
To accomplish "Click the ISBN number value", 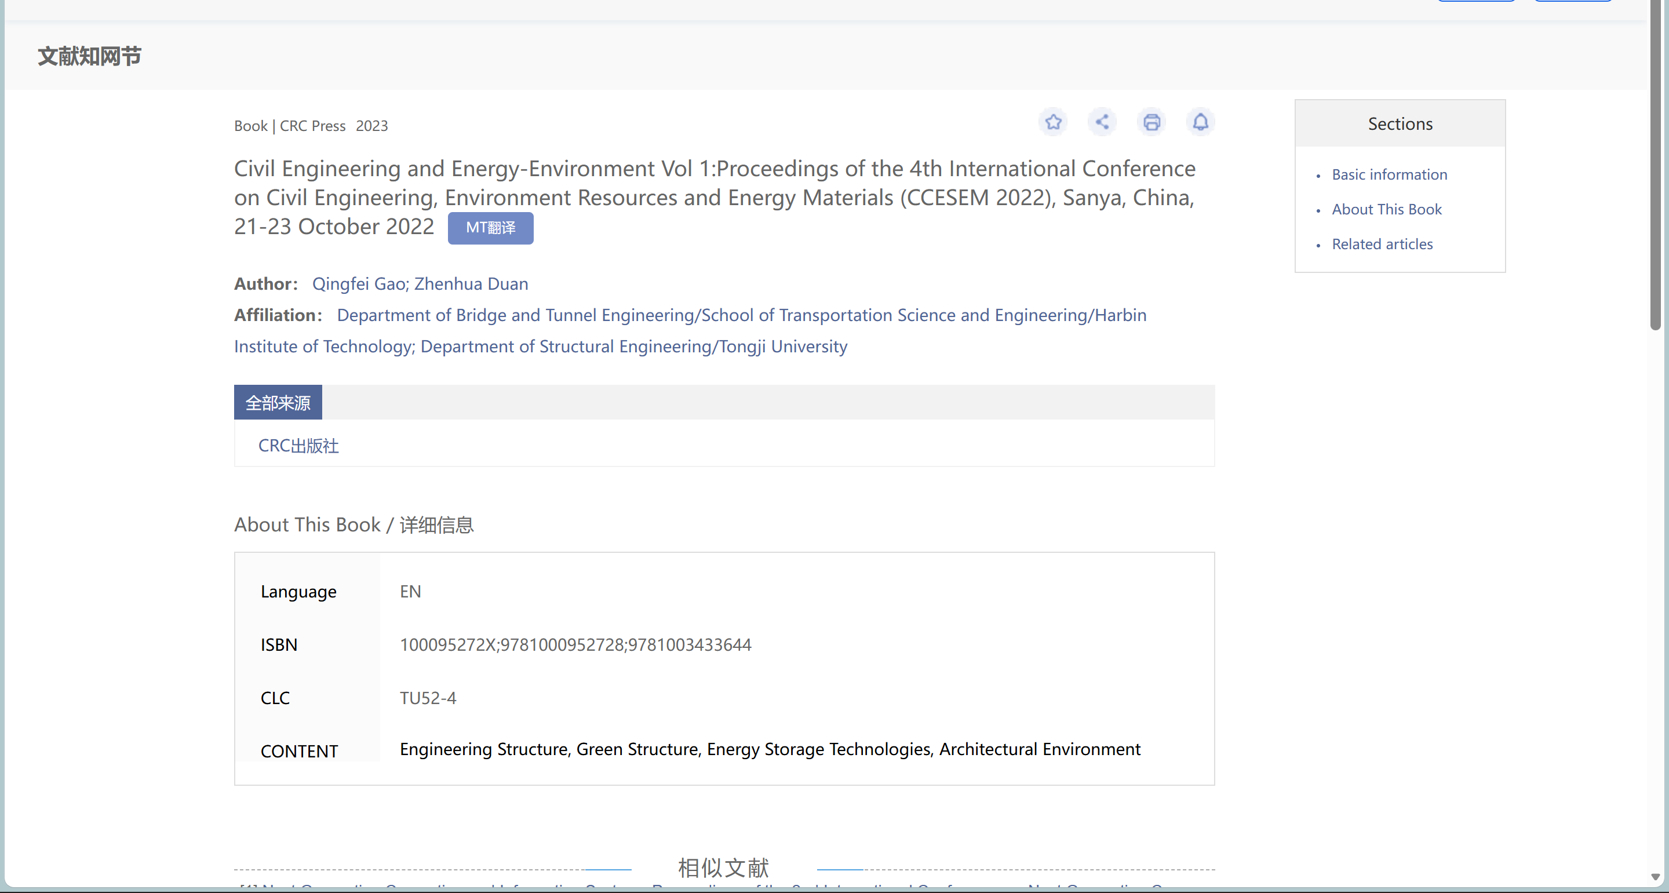I will click(575, 645).
